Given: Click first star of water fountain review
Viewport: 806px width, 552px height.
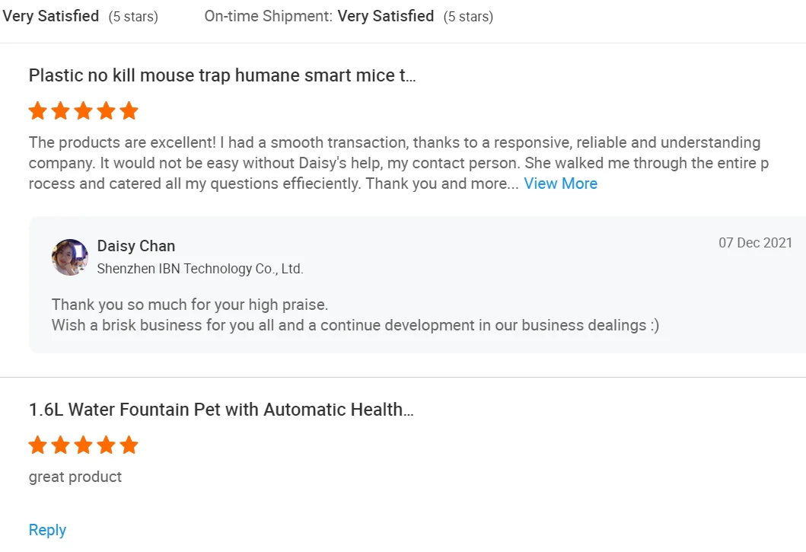Looking at the screenshot, I should point(38,445).
